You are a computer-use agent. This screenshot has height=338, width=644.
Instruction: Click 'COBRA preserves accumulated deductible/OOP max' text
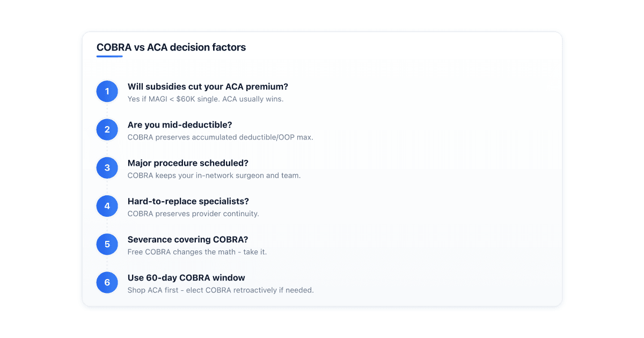tap(220, 137)
